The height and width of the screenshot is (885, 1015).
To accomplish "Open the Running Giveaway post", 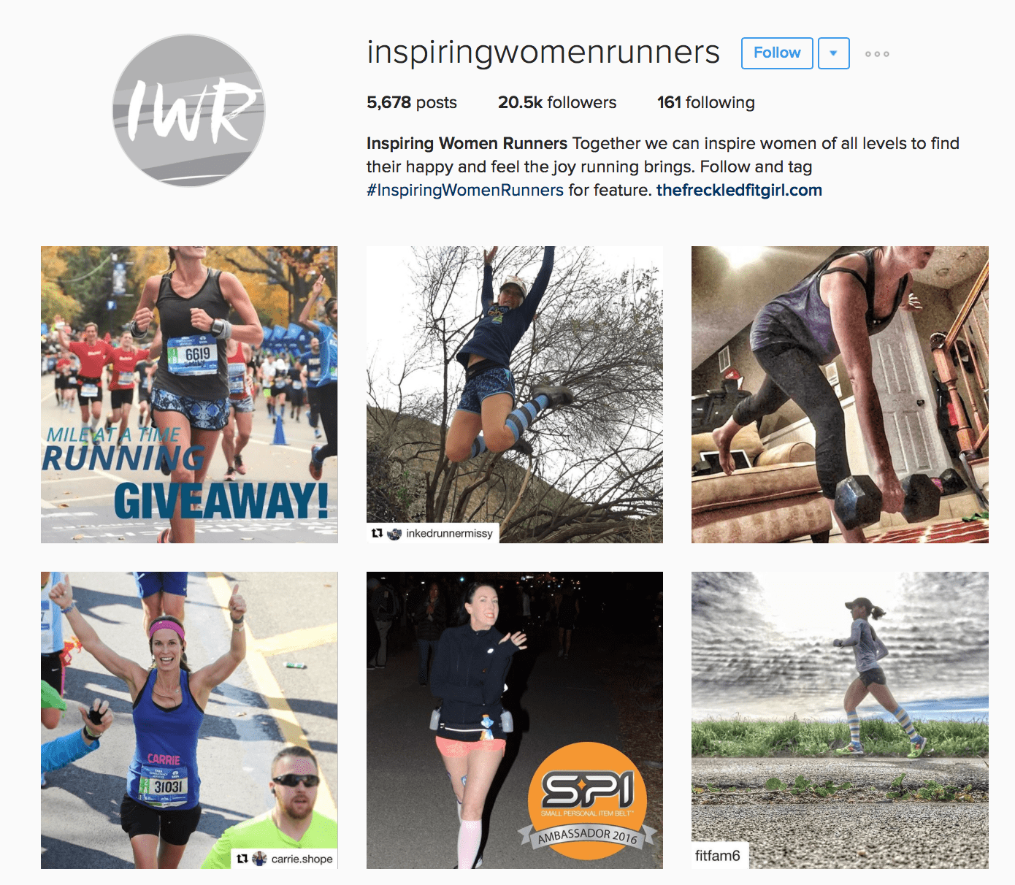I will pos(189,394).
